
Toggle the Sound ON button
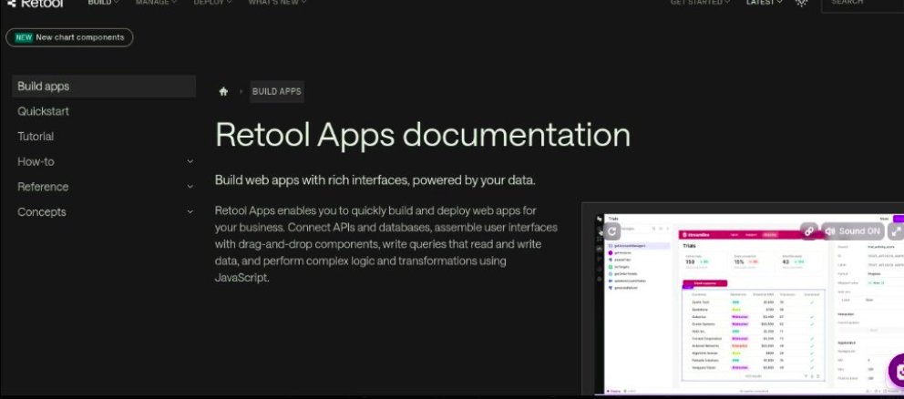(x=853, y=231)
